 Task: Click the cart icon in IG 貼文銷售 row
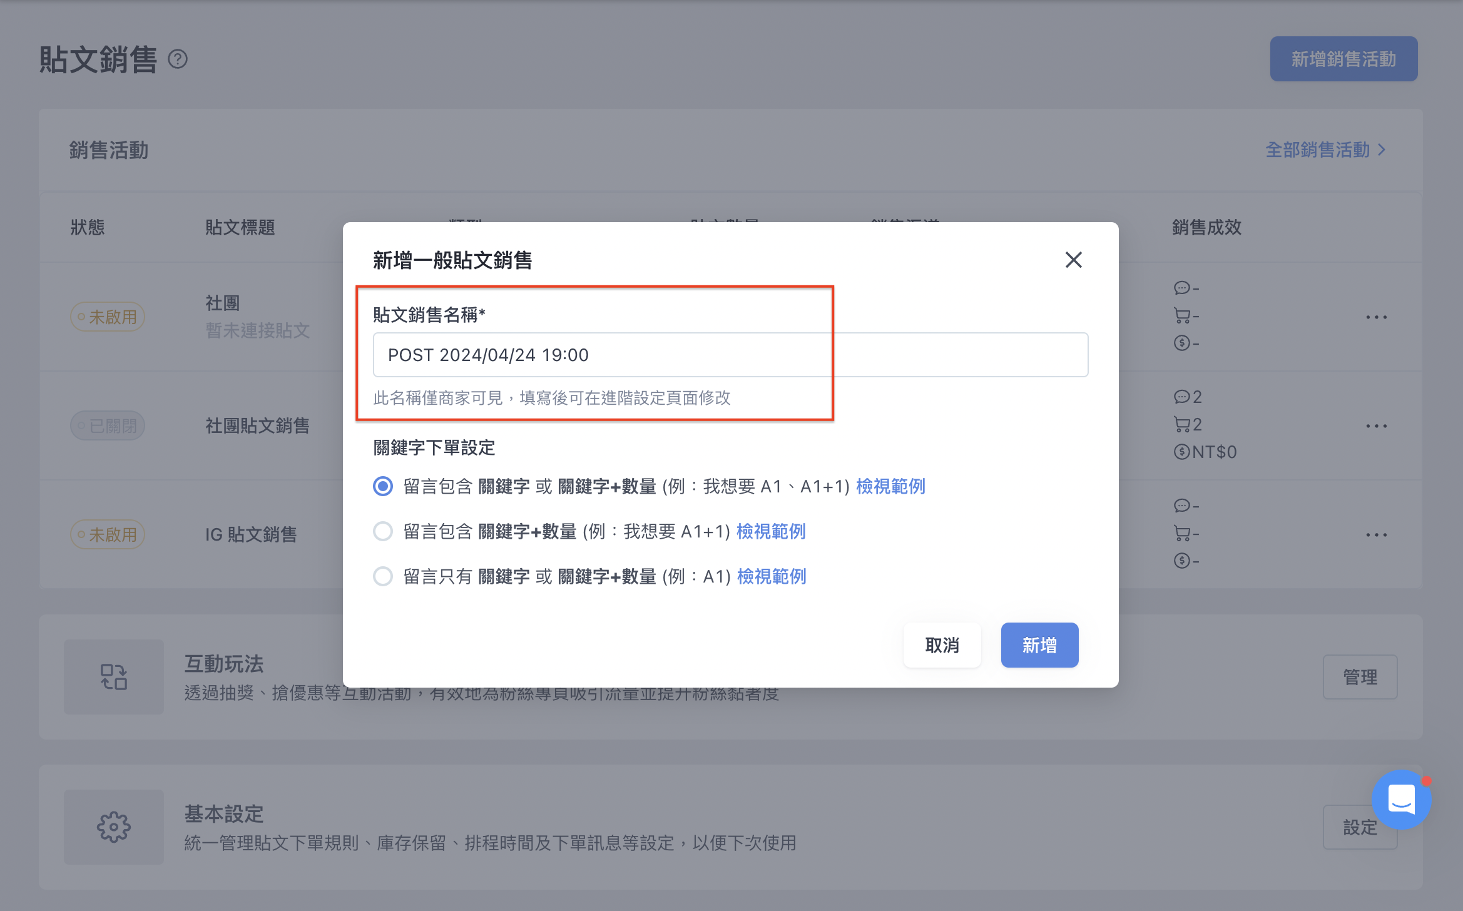point(1181,533)
